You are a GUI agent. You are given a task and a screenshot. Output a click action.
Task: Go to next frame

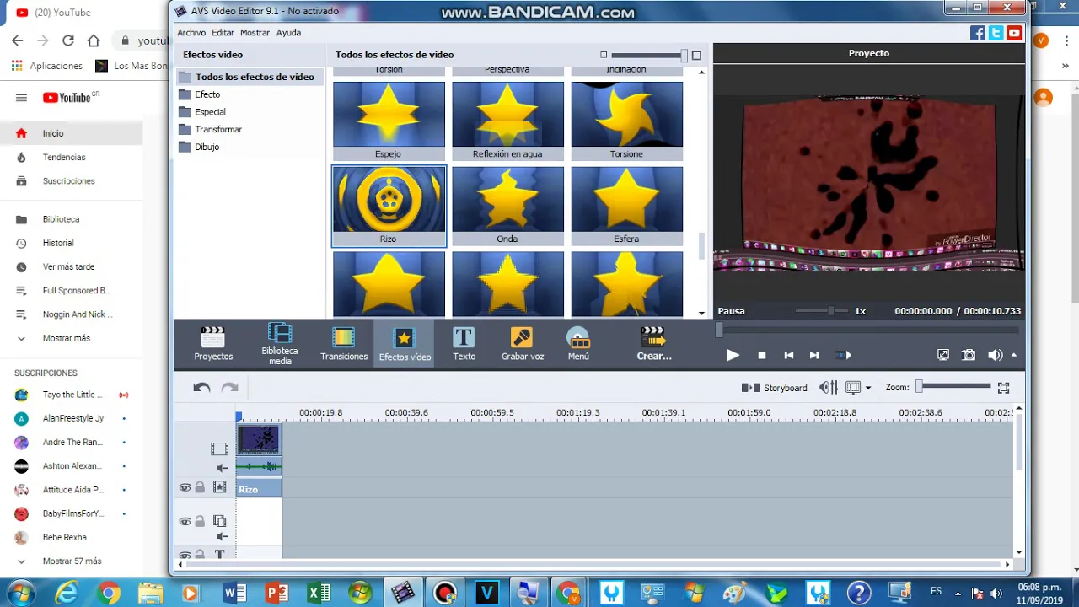(814, 355)
